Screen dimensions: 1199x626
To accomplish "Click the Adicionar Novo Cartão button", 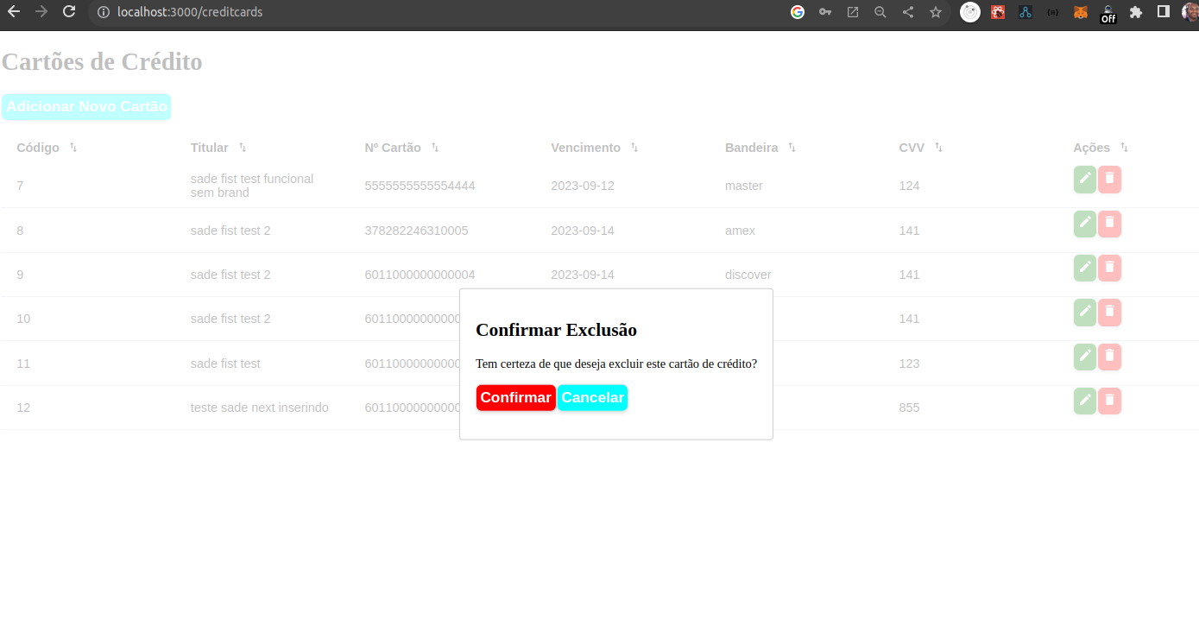I will point(86,106).
